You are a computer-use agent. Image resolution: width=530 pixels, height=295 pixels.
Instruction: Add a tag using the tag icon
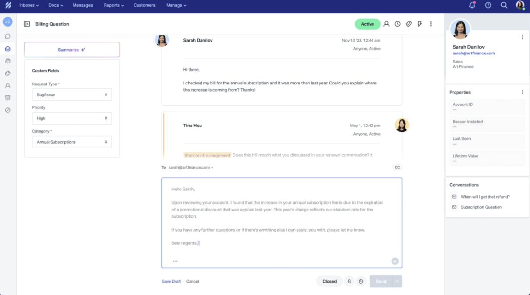(x=409, y=24)
